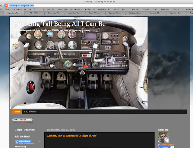This screenshot has width=193, height=148.
Task: Click the orange wrench widget icon
Action: tap(40, 141)
